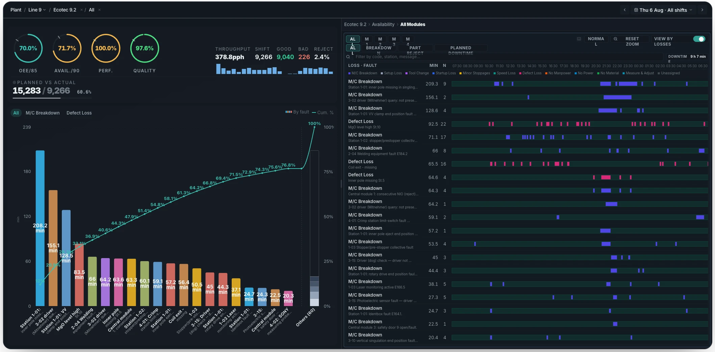Remove the All breadcrumb with its x
Viewport: 715px width, 352px height.
(99, 10)
